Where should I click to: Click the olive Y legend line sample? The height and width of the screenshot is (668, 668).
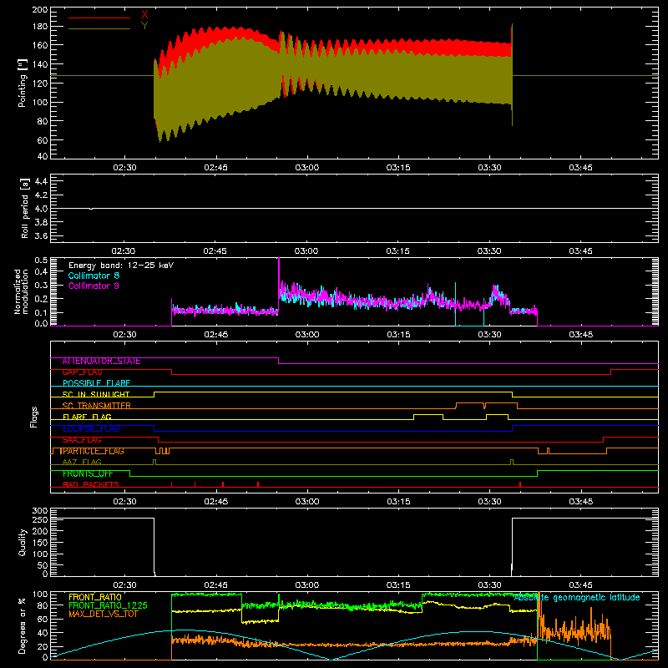point(99,28)
